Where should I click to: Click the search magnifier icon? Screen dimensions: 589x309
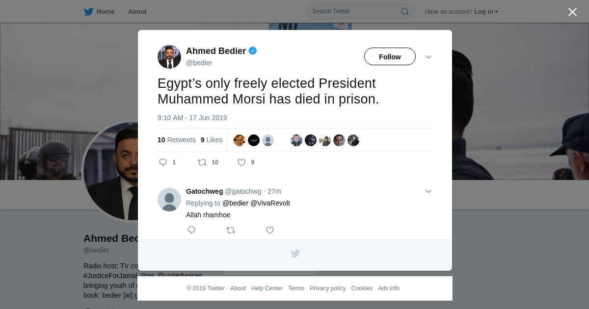tap(405, 12)
